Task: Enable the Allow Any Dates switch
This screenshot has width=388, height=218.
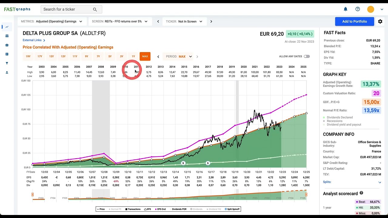Action: point(307,56)
